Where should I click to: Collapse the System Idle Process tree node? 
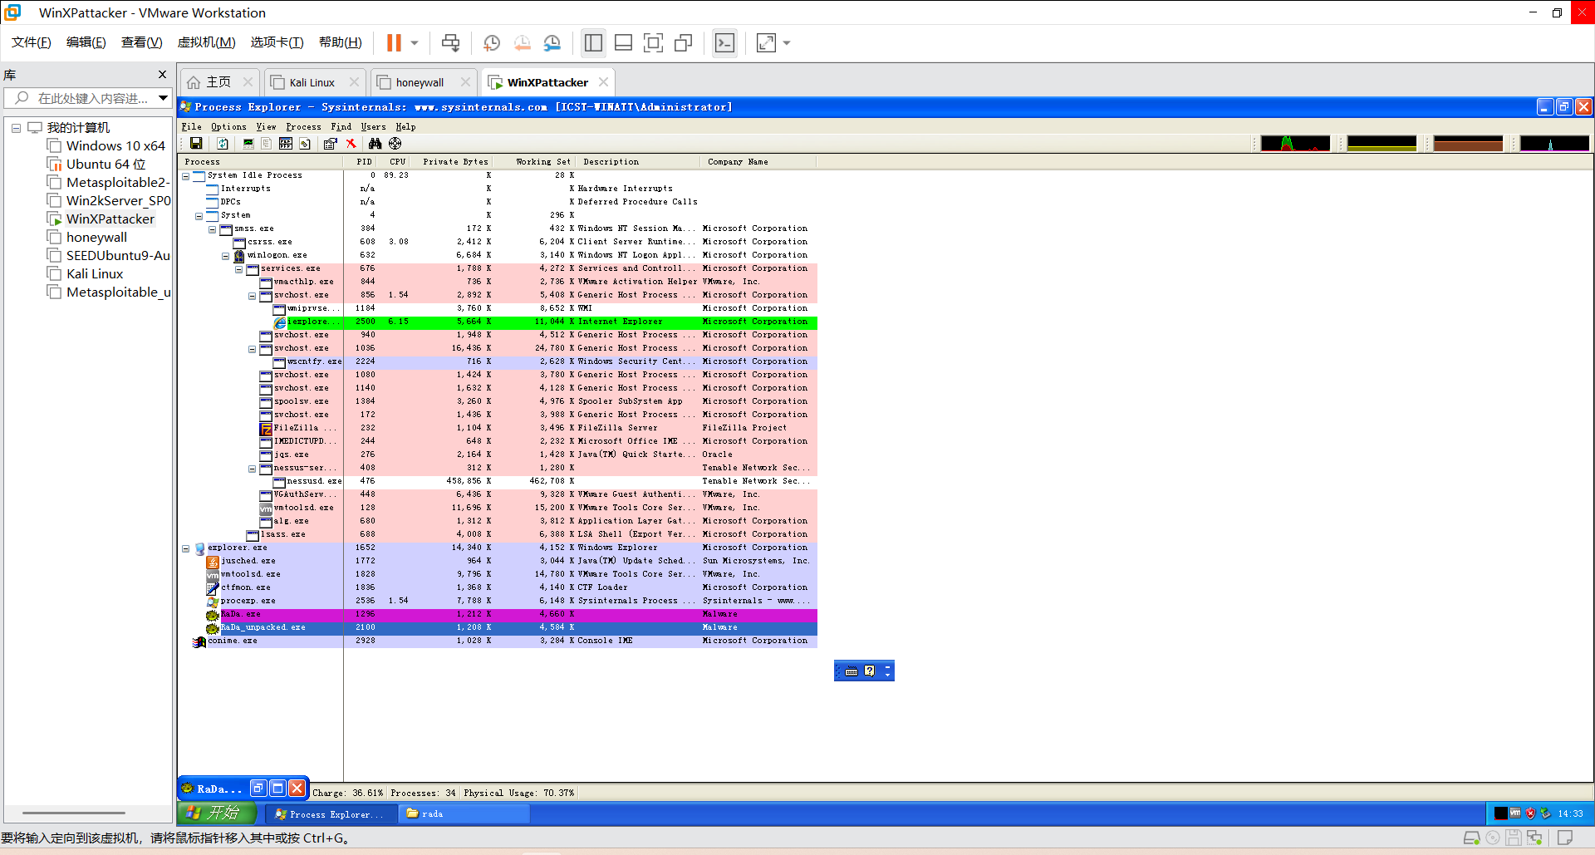click(186, 176)
